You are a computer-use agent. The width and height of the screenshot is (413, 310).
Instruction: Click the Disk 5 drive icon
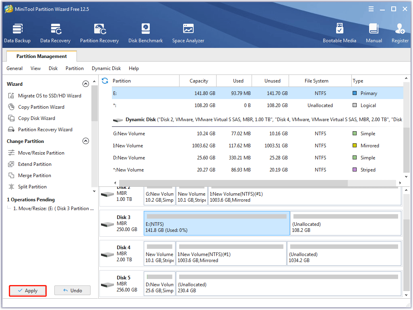(x=107, y=285)
